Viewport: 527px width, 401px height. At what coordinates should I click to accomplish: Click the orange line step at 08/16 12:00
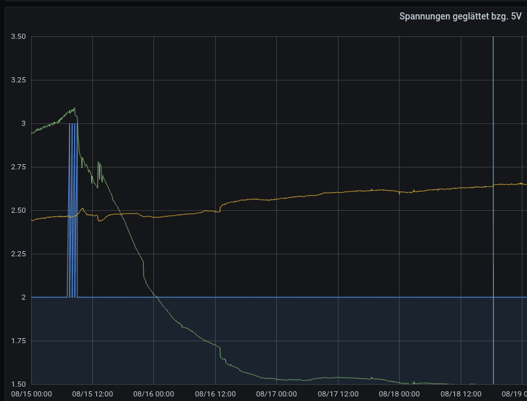(220, 208)
